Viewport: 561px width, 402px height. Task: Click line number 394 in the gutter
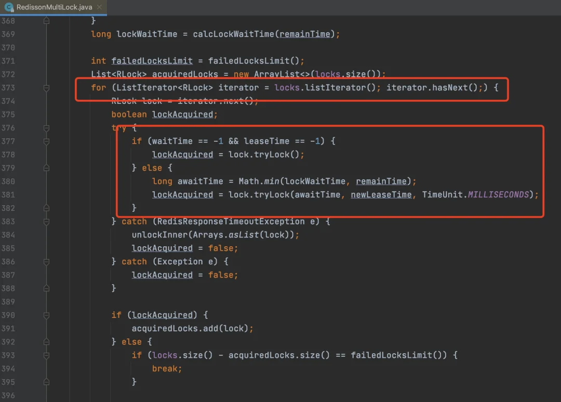coord(8,369)
